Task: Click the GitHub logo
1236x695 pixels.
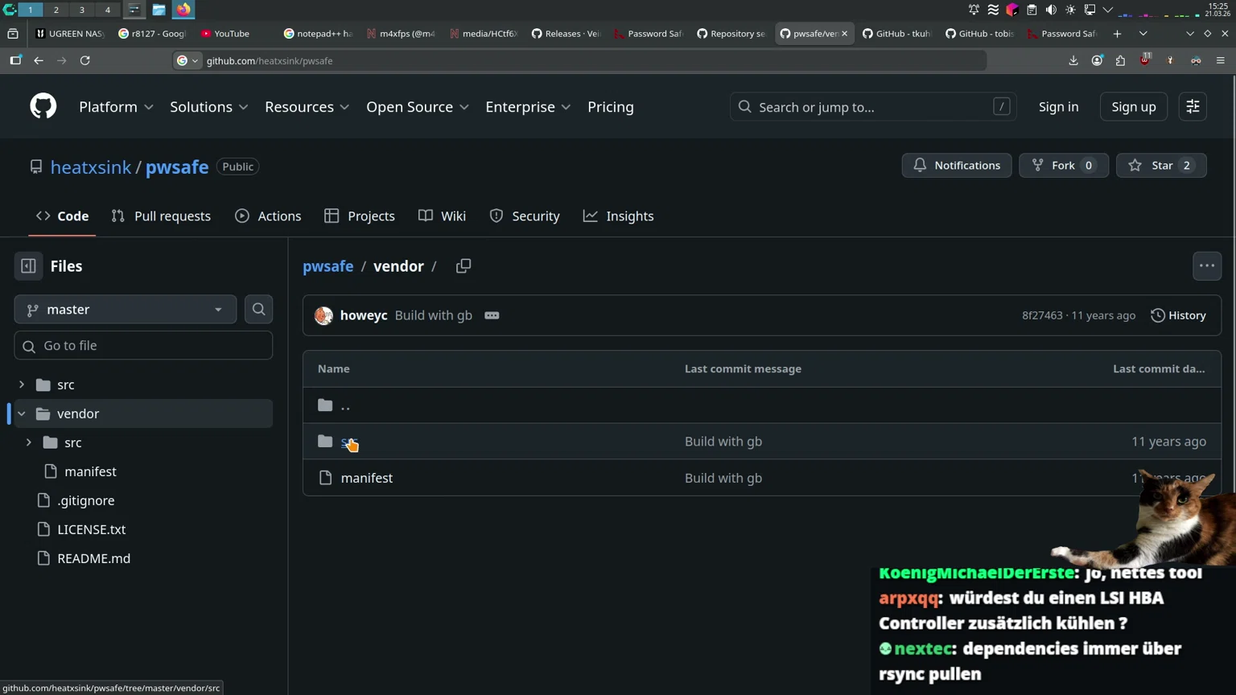Action: (43, 106)
